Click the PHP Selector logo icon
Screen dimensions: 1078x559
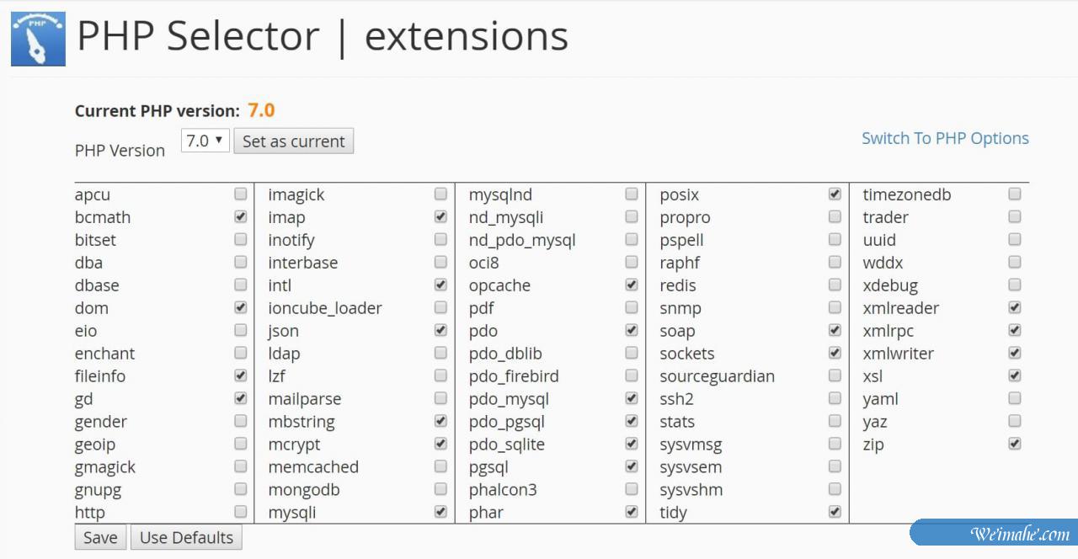pos(38,39)
